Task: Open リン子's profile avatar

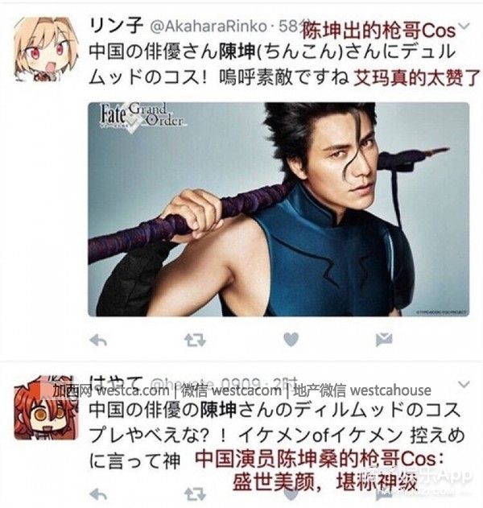Action: tap(46, 49)
